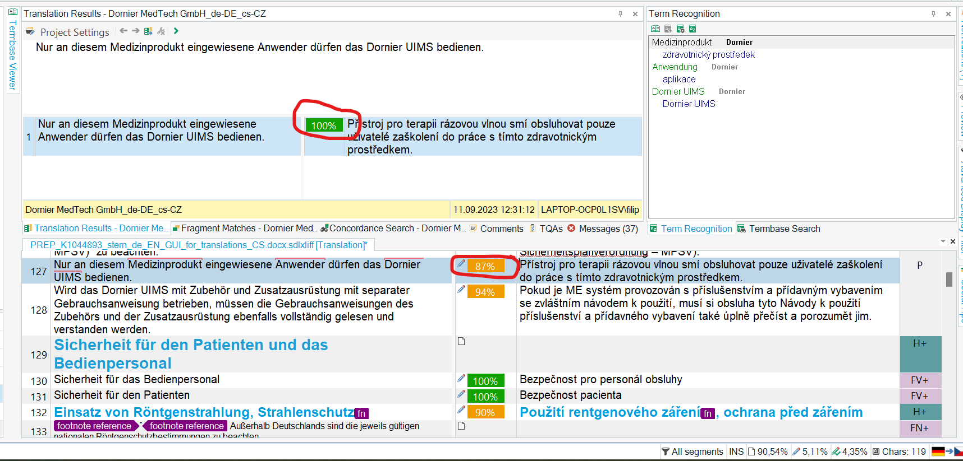Switch to the Concordance Search tab
The height and width of the screenshot is (461, 963).
pyautogui.click(x=393, y=228)
